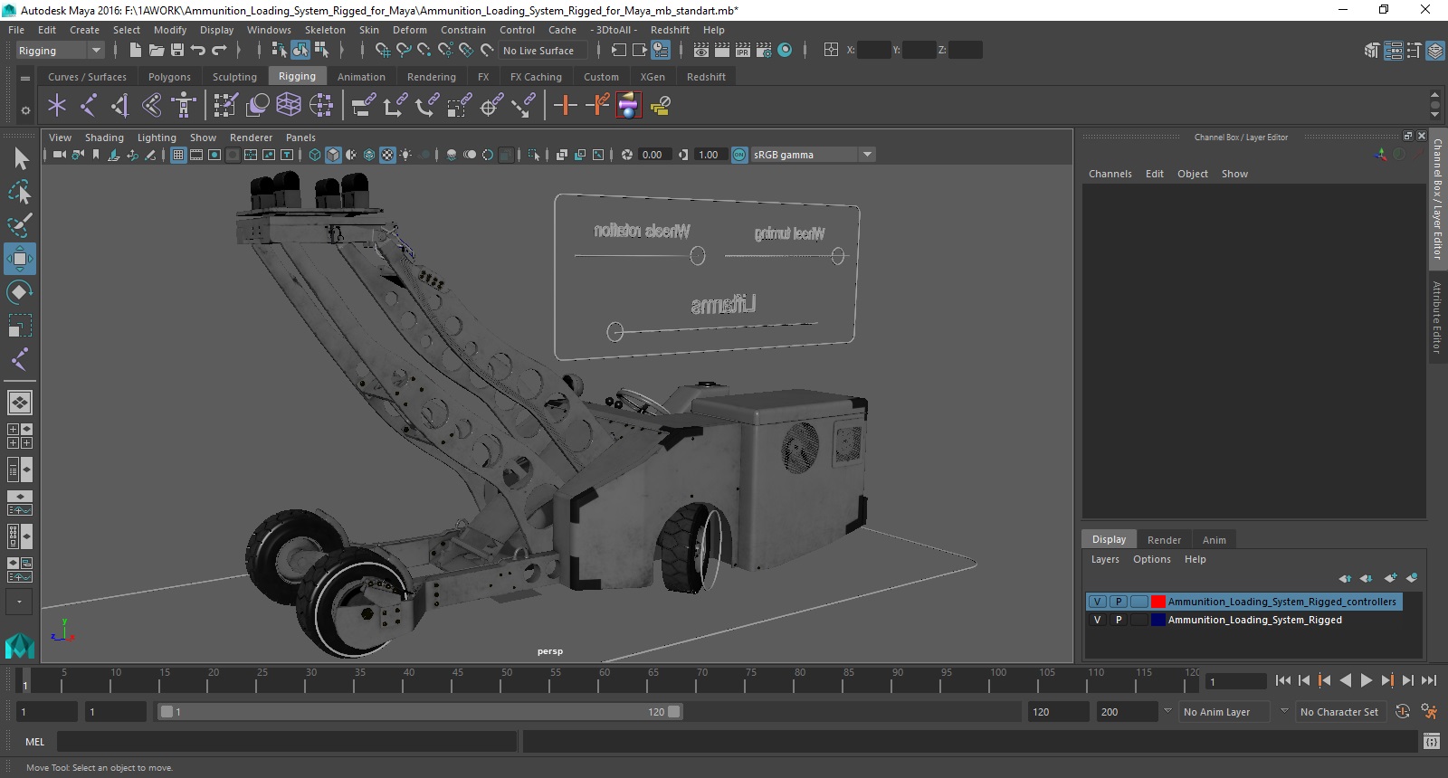Viewport: 1448px width, 778px height.
Task: Toggle textured display in viewport toolbar
Action: 387,155
